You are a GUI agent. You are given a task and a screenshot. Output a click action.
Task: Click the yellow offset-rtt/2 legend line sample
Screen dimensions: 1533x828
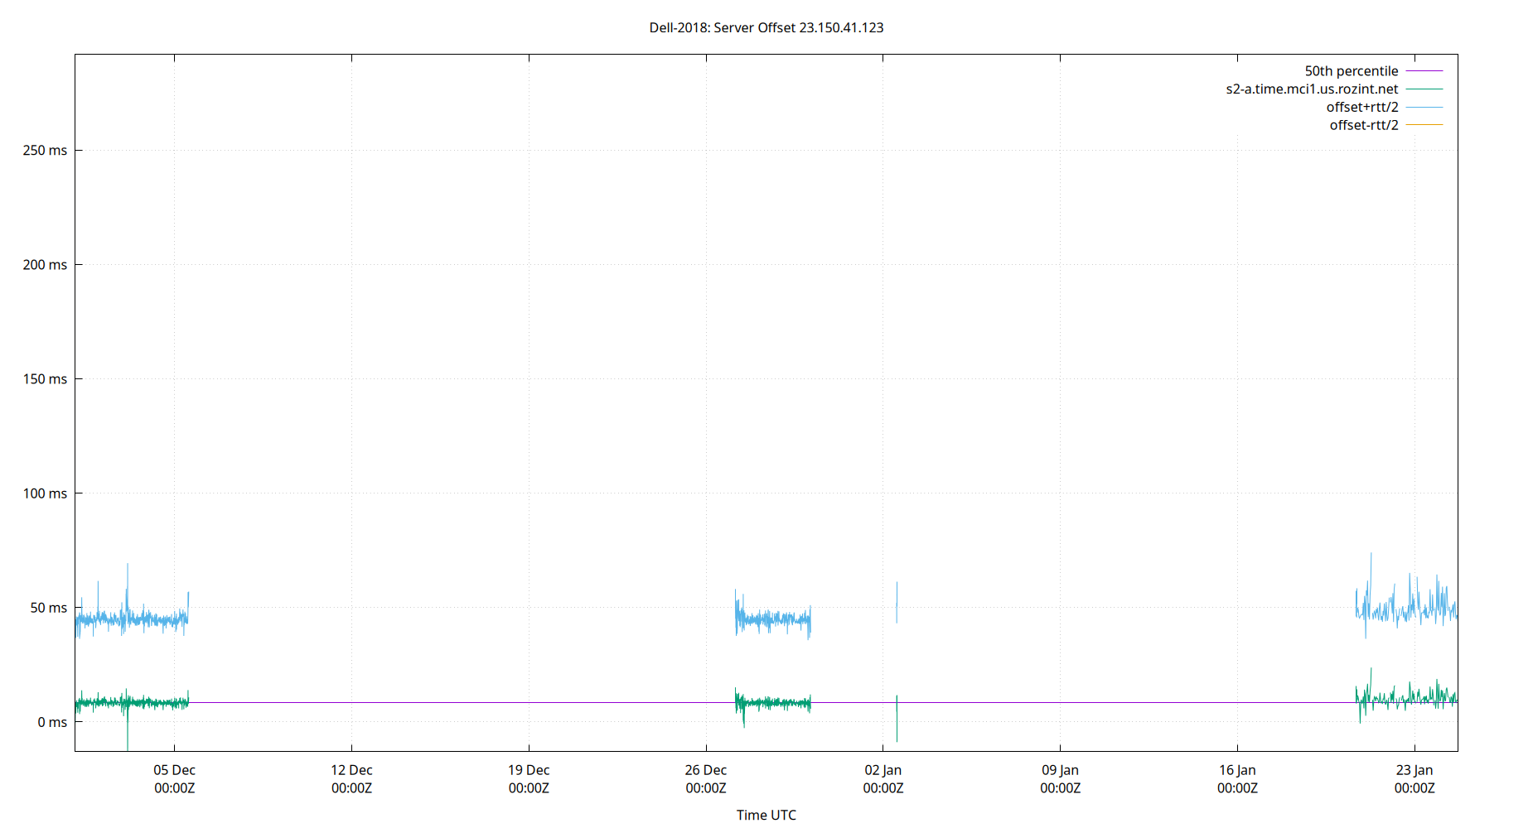1424,125
